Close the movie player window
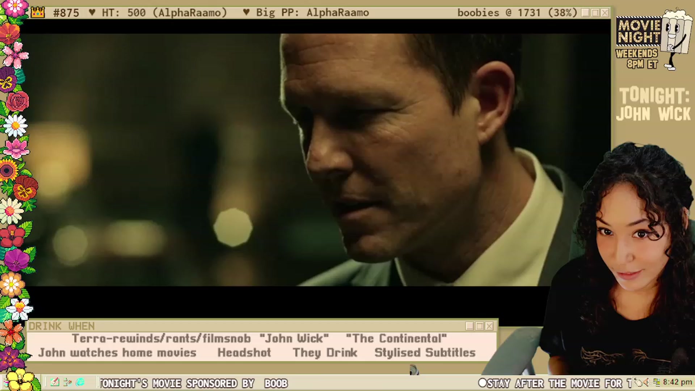Image resolution: width=695 pixels, height=391 pixels. 605,13
